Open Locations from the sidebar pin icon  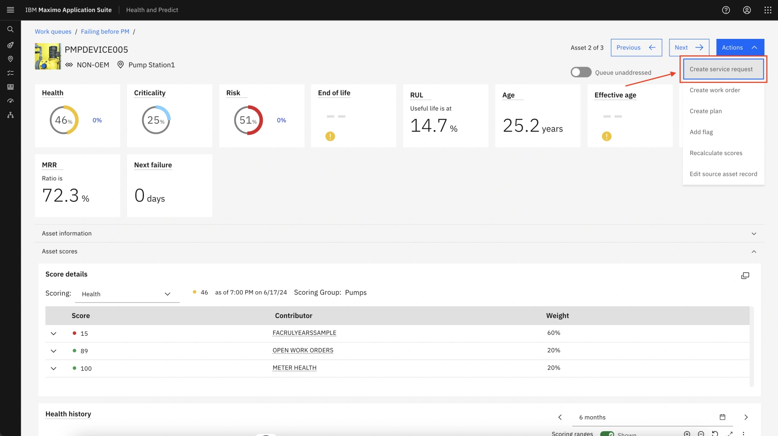click(x=10, y=59)
